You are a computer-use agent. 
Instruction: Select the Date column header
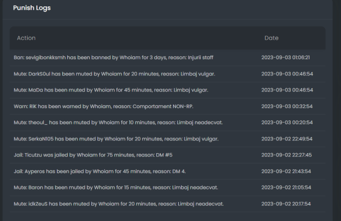[x=271, y=38]
